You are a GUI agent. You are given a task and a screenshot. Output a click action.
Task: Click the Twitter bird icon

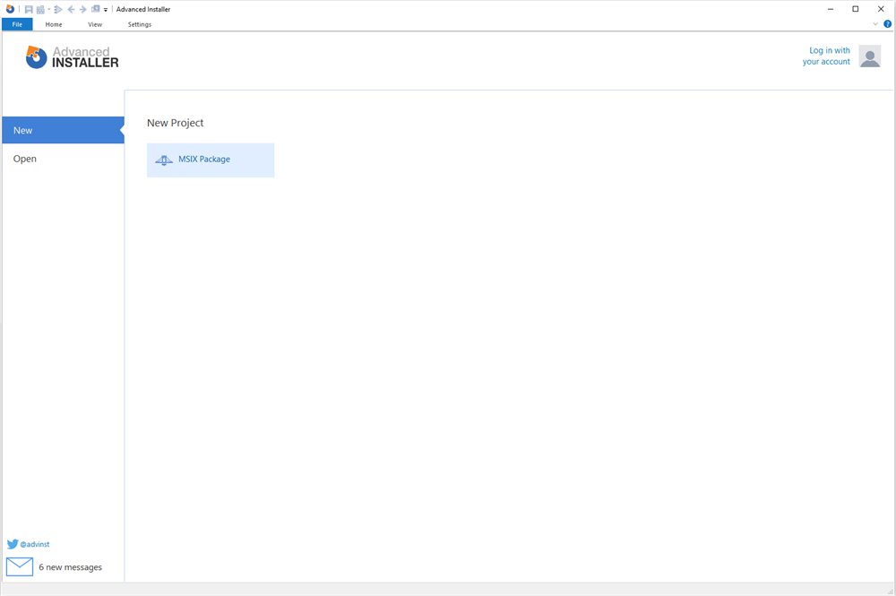(x=13, y=544)
